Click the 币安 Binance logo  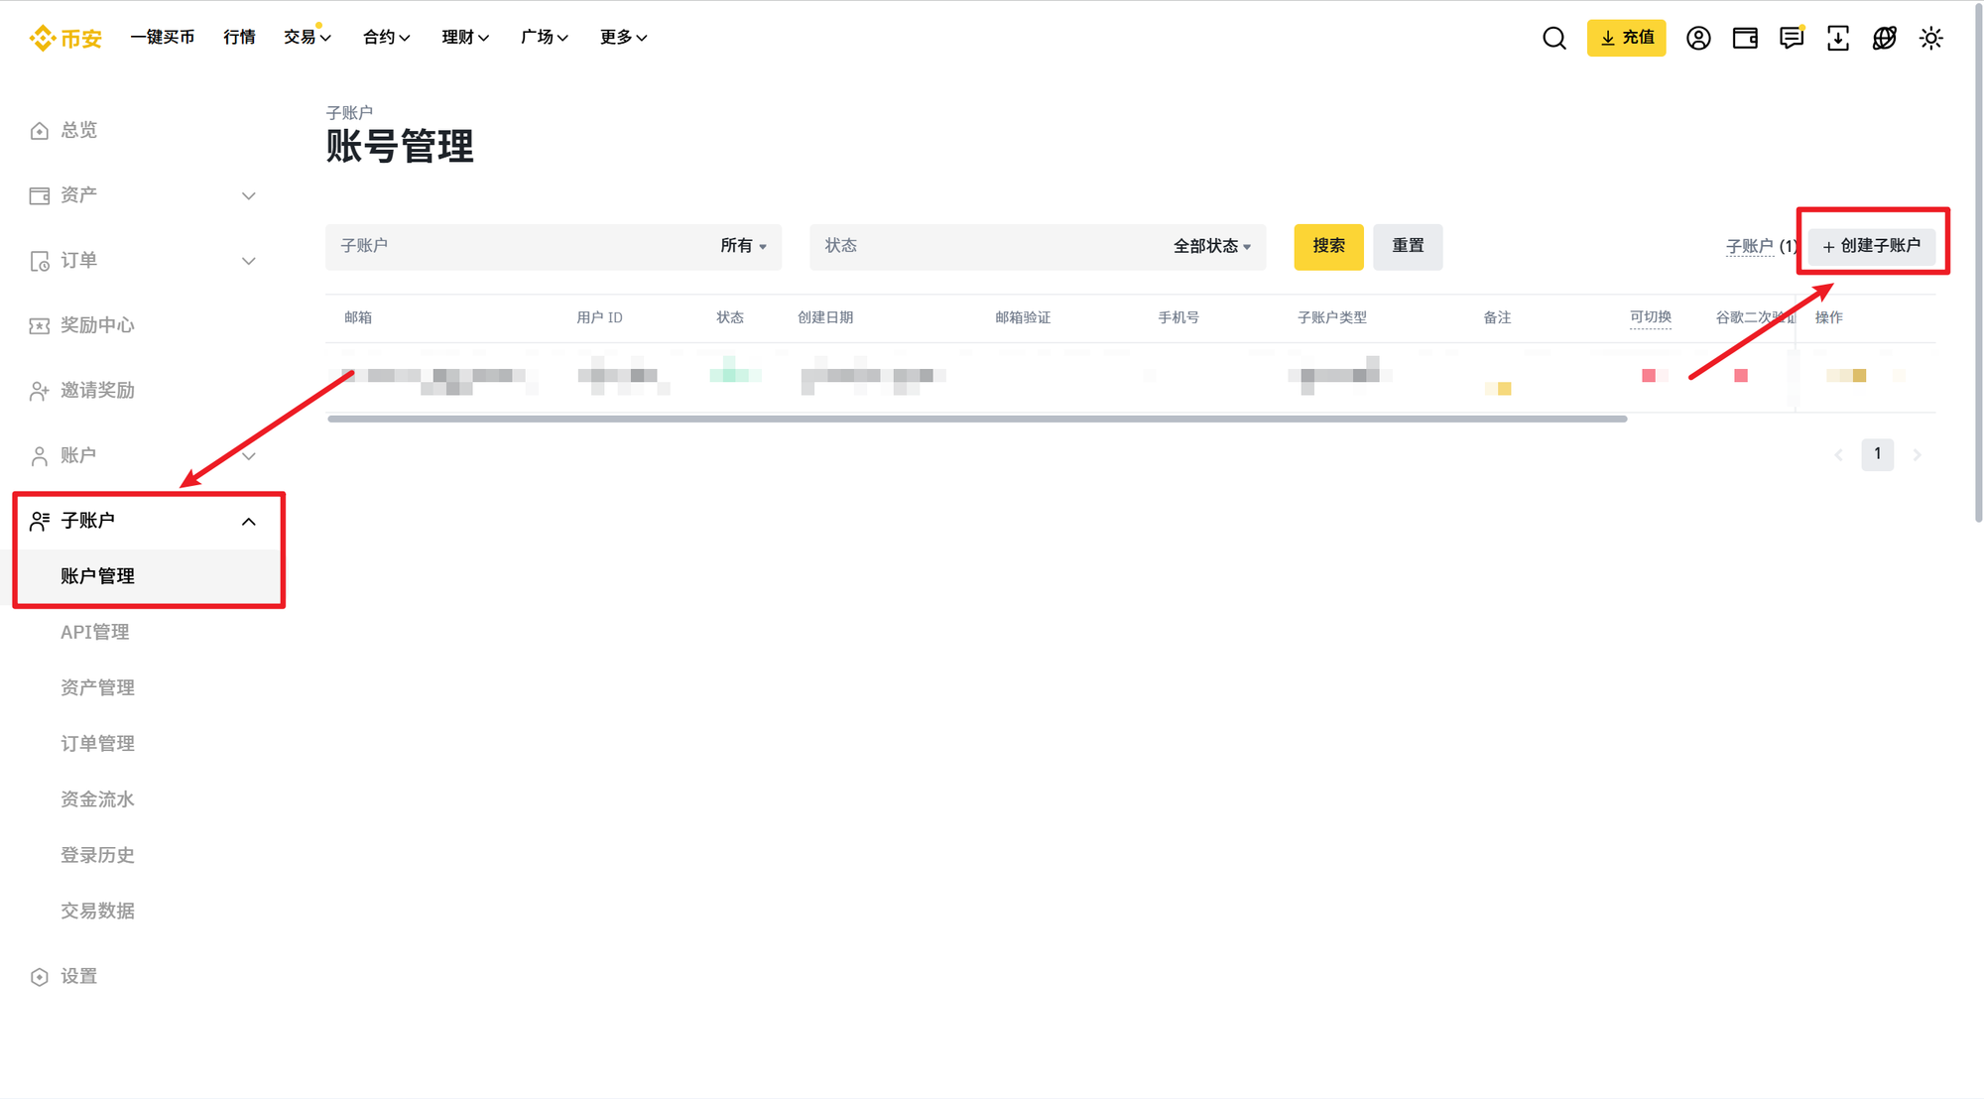tap(65, 38)
